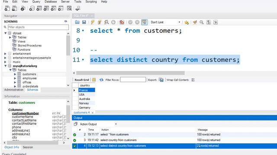Screen dimensions: 277x155
Task: Click the create new function icon
Action: [61, 8]
